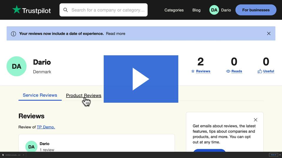Image resolution: width=282 pixels, height=158 pixels.
Task: Close the email signup card
Action: click(x=255, y=120)
